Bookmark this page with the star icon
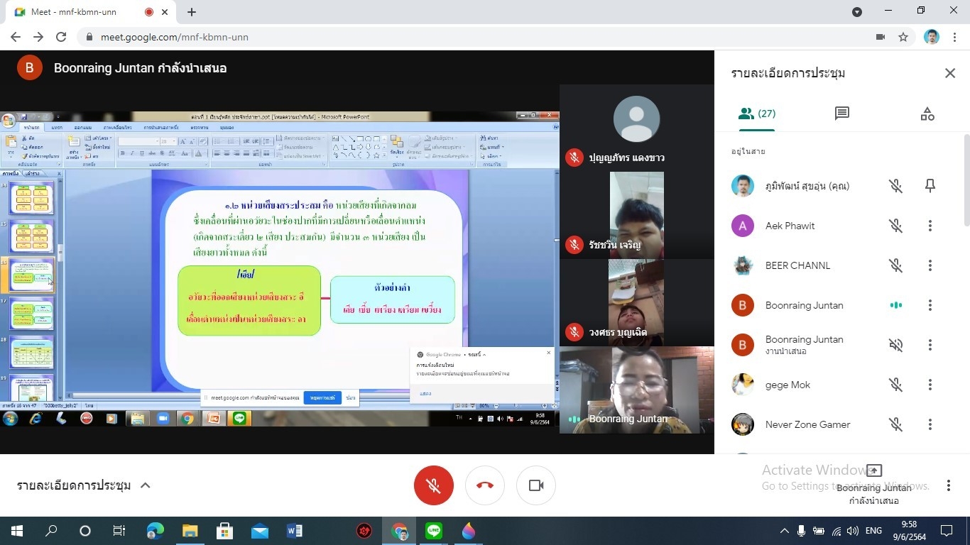 903,37
